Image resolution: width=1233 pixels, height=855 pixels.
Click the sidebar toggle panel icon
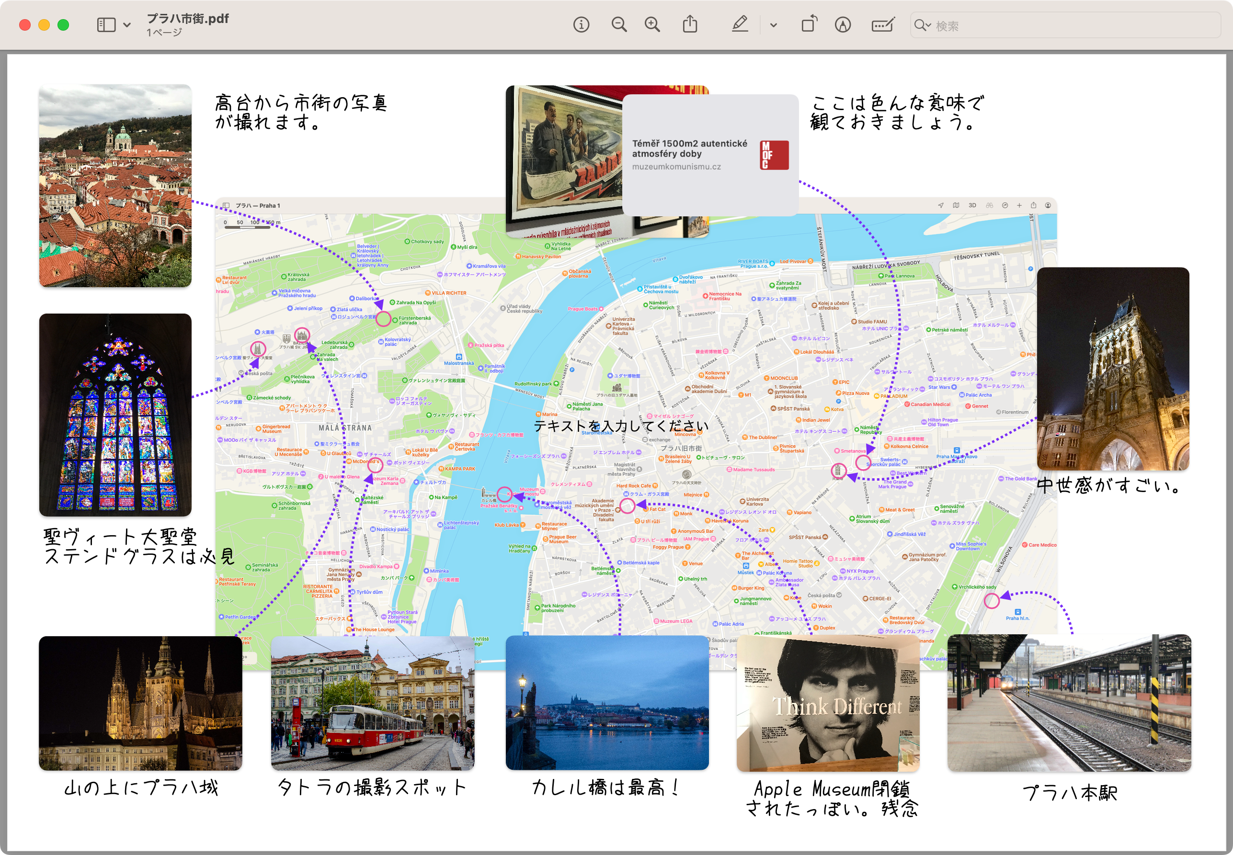(109, 25)
